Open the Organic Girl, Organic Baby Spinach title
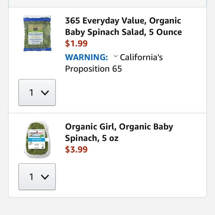 (x=119, y=132)
